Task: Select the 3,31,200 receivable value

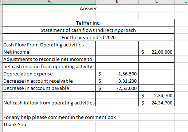Action: pyautogui.click(x=117, y=81)
